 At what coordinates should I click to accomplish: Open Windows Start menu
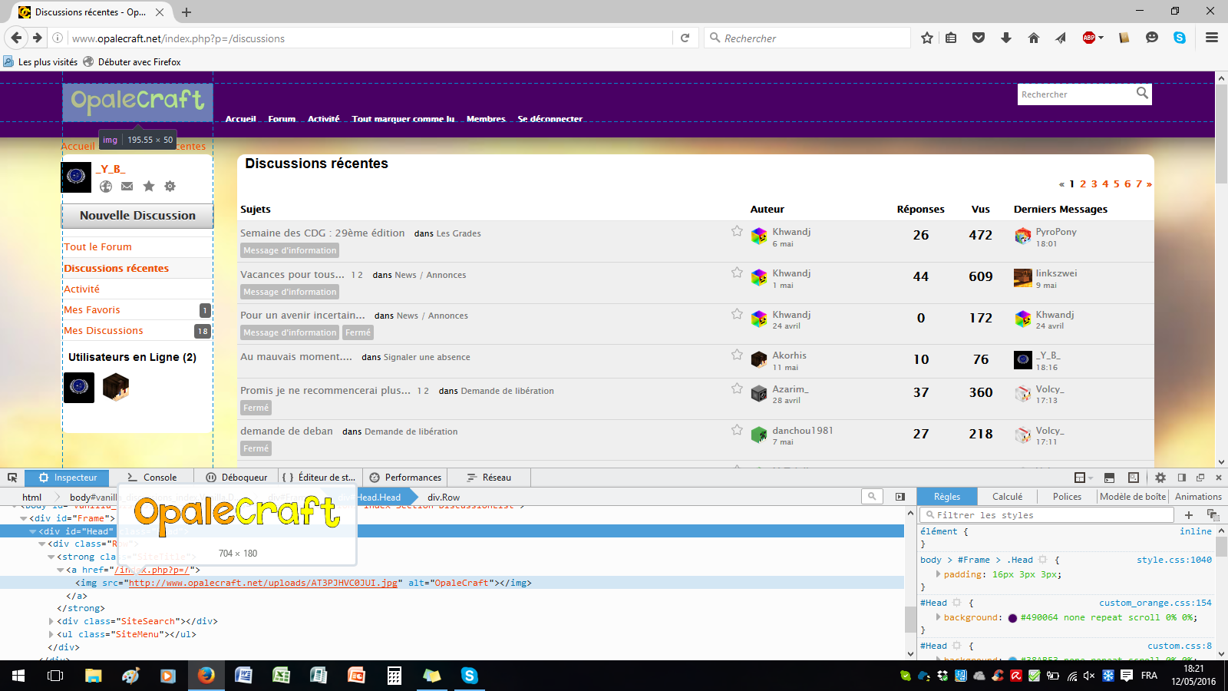(x=18, y=676)
